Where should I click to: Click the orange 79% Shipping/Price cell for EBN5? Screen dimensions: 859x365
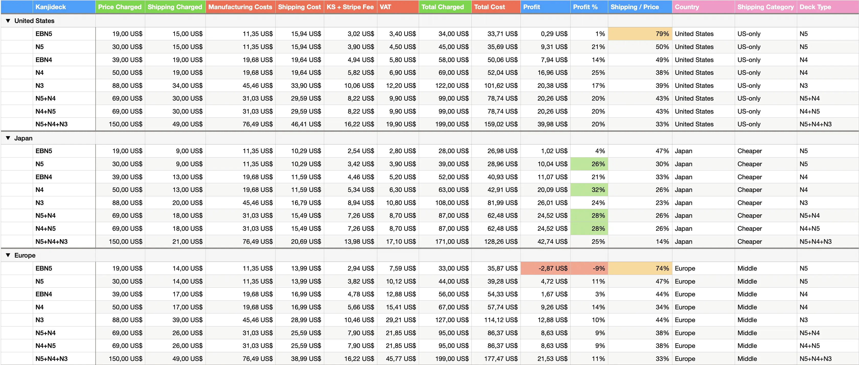click(640, 34)
